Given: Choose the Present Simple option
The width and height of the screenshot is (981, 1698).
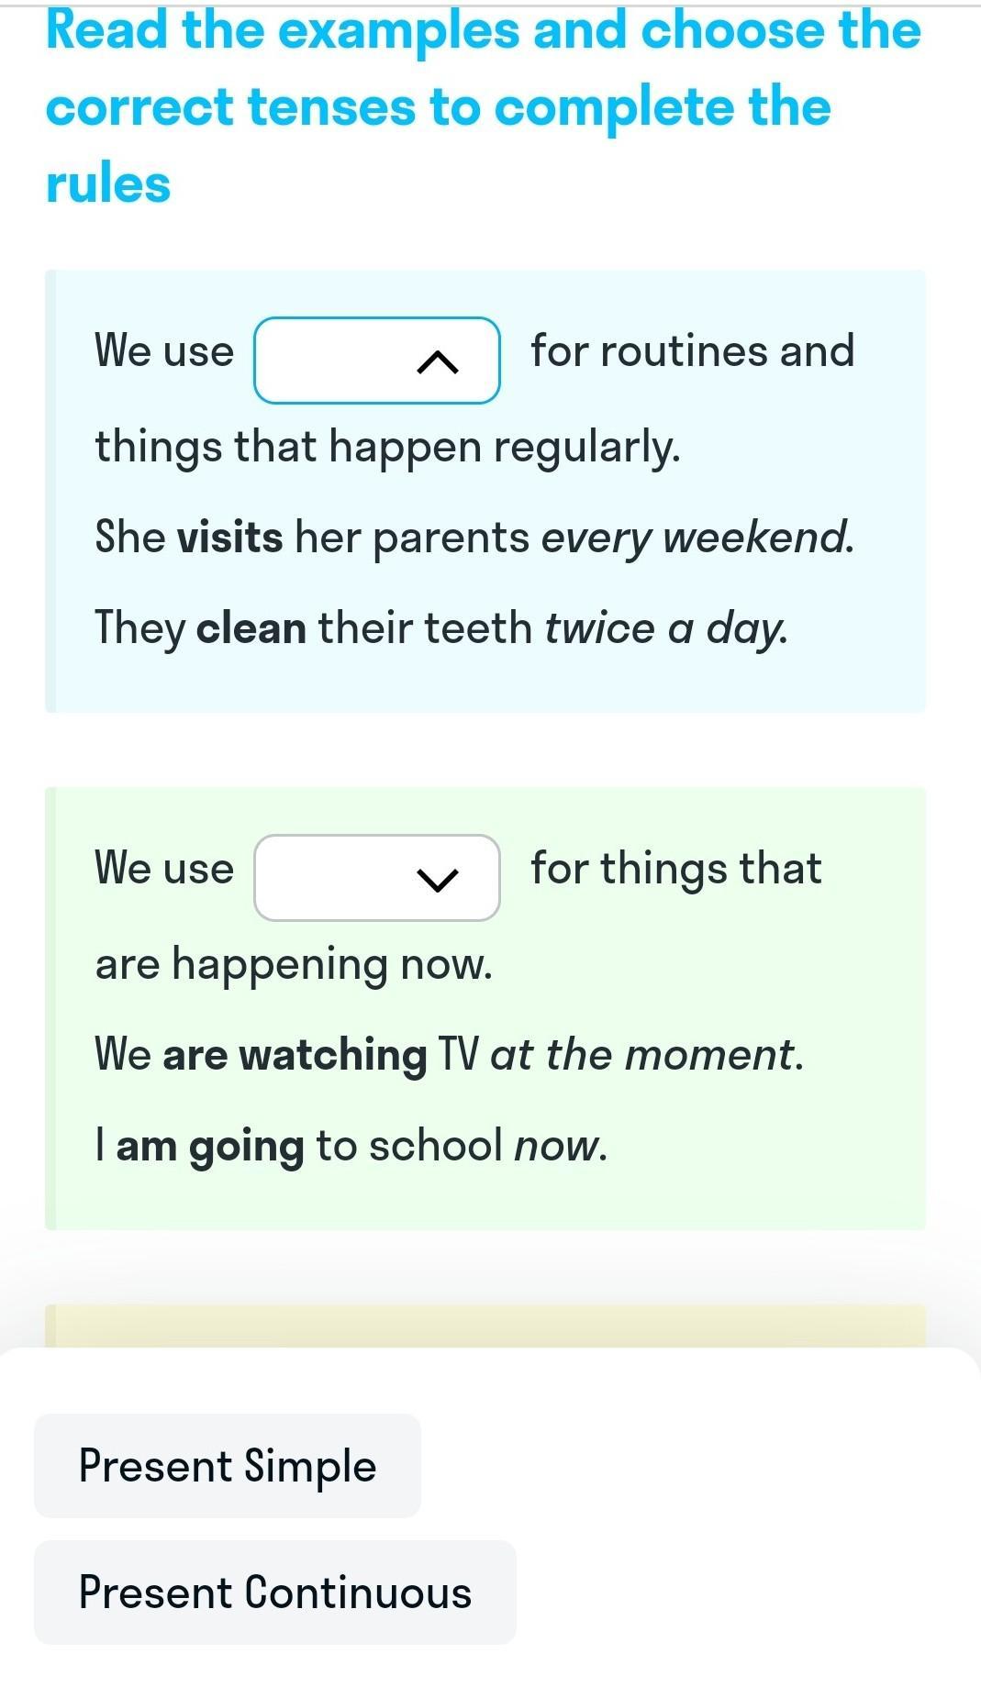Looking at the screenshot, I should pyautogui.click(x=228, y=1465).
